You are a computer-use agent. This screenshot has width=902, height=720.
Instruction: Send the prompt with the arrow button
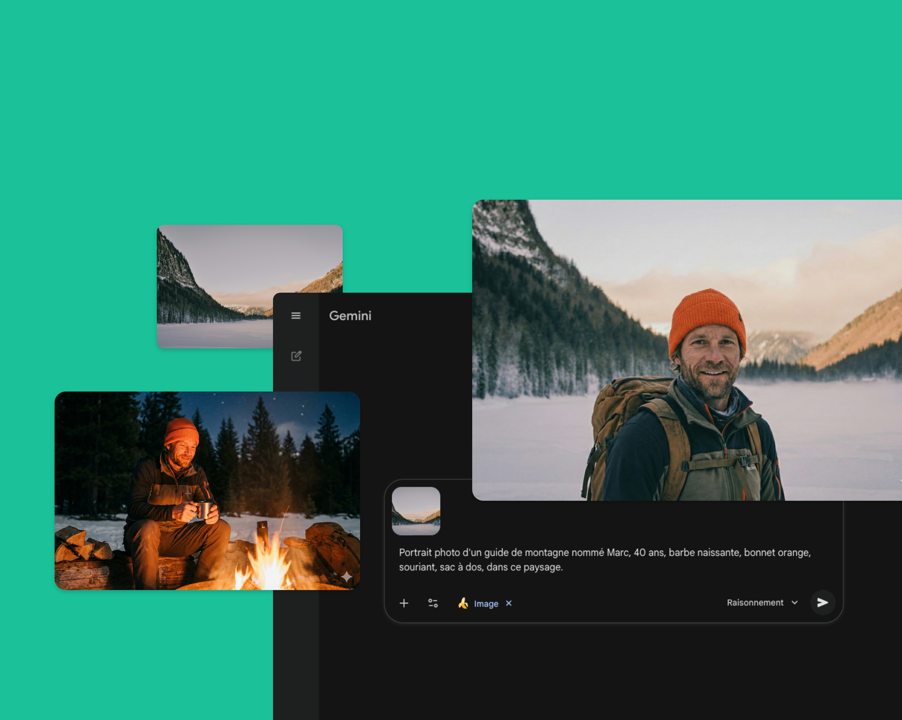click(823, 603)
